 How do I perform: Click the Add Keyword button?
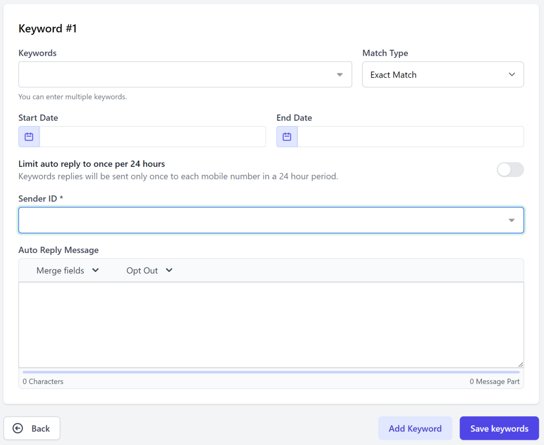coord(415,428)
